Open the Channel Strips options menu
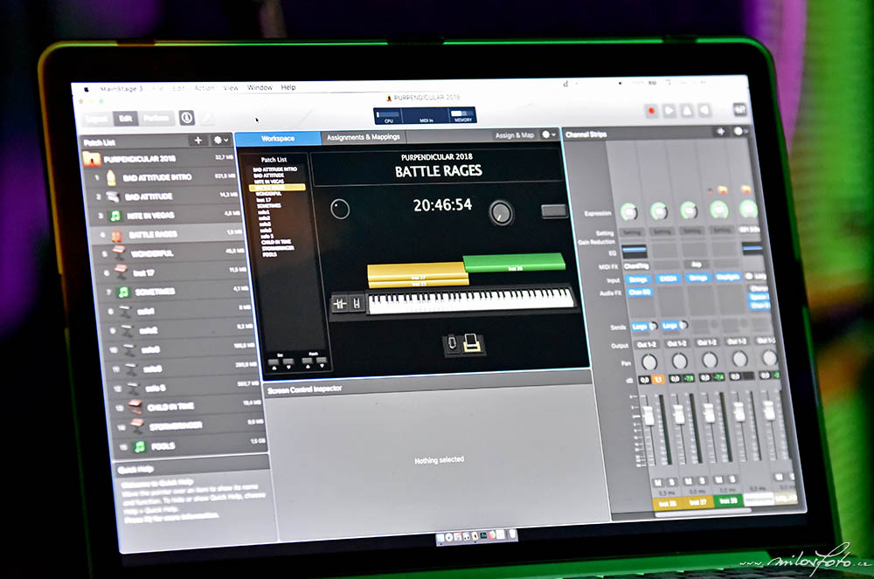Screen dimensions: 874x579 tap(739, 131)
